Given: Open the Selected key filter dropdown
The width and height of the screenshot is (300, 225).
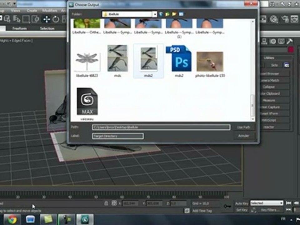Looking at the screenshot, I should (x=267, y=203).
